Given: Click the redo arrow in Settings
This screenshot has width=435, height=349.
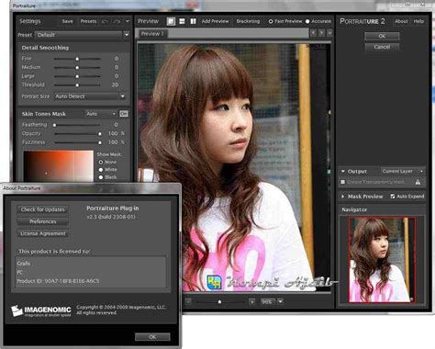Looking at the screenshot, I should 117,21.
